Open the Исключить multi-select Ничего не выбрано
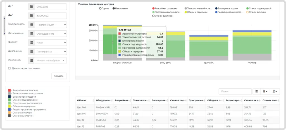This screenshot has width=286, height=130. (51, 61)
